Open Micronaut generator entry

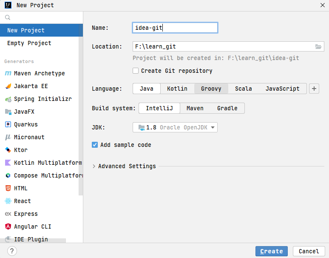pyautogui.click(x=40, y=137)
